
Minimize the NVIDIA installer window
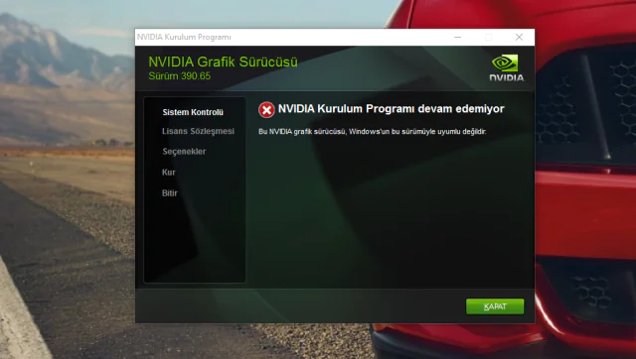click(x=457, y=38)
